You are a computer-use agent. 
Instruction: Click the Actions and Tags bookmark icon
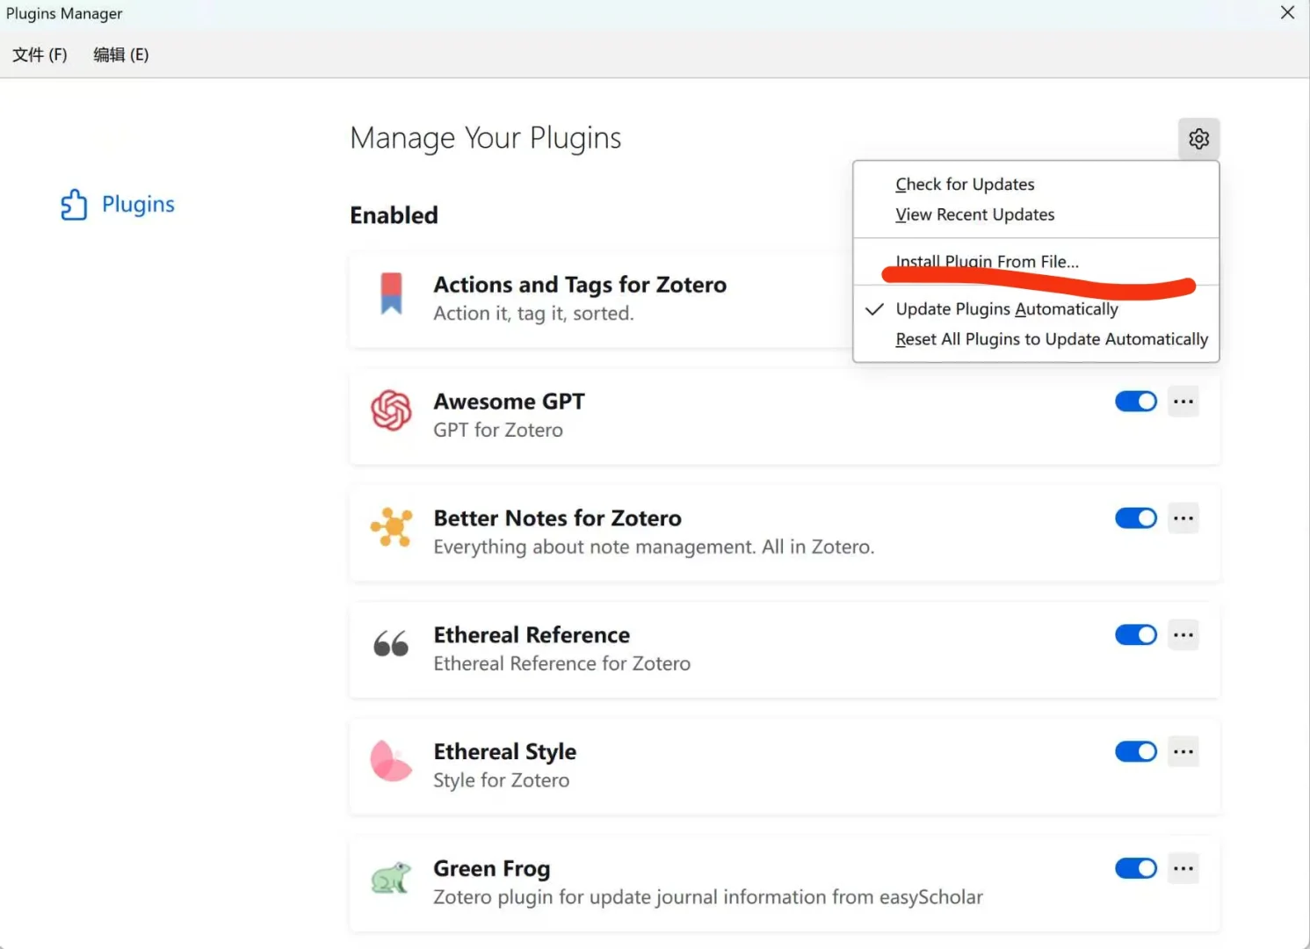[391, 293]
